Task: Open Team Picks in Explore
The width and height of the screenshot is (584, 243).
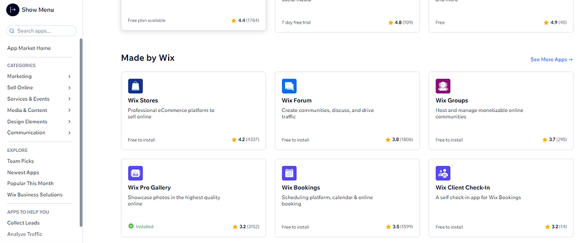Action: click(20, 161)
